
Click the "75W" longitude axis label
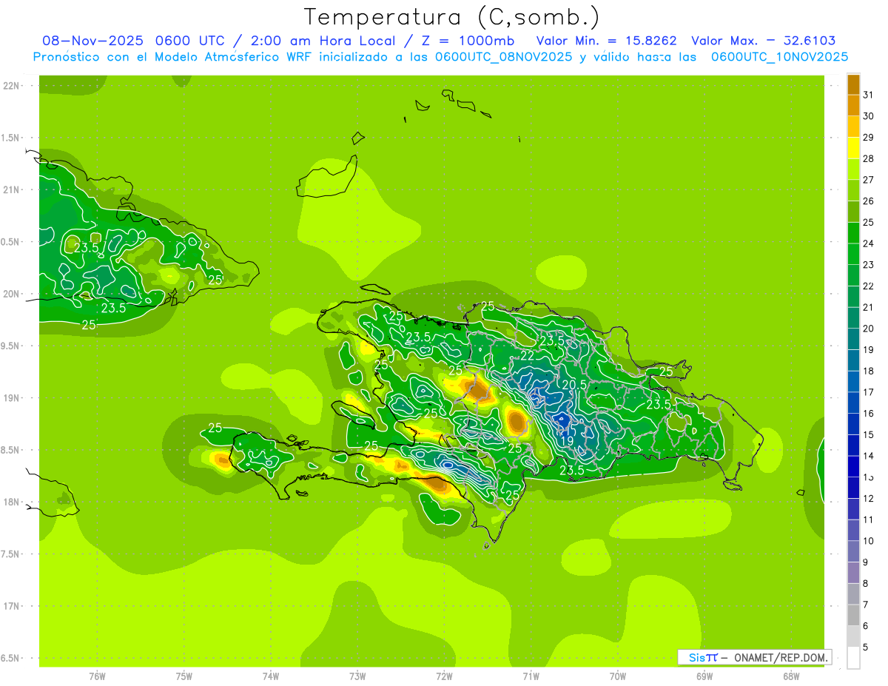coord(184,676)
